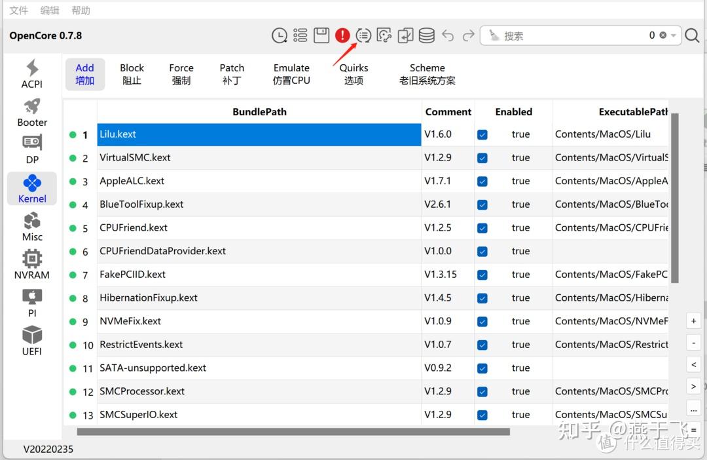This screenshot has height=460, width=707.
Task: Click the Save config toolbar icon
Action: click(x=321, y=35)
